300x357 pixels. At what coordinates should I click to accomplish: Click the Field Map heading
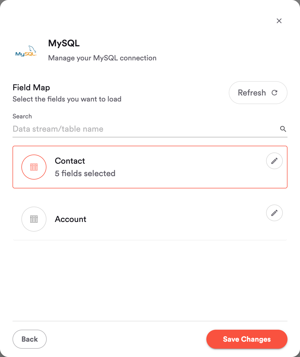[x=31, y=87]
